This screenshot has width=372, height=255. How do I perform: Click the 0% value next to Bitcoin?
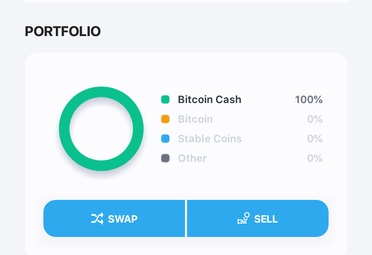(315, 119)
